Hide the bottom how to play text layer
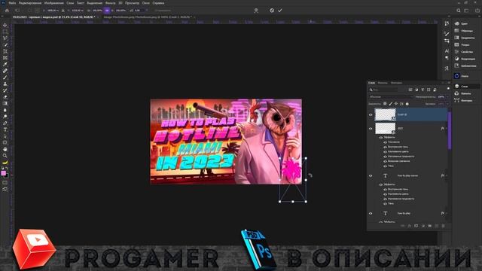482x271 pixels. 371,213
